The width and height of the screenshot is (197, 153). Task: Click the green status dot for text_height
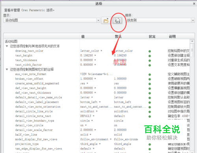click(x=150, y=56)
